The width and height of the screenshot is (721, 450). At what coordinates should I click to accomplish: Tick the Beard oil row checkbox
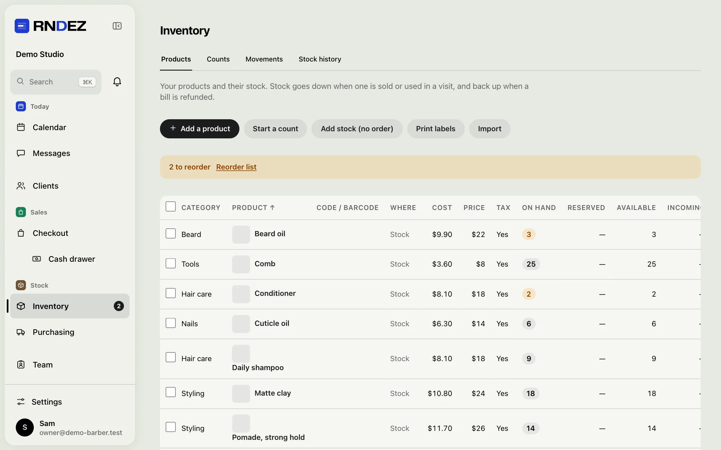[171, 234]
